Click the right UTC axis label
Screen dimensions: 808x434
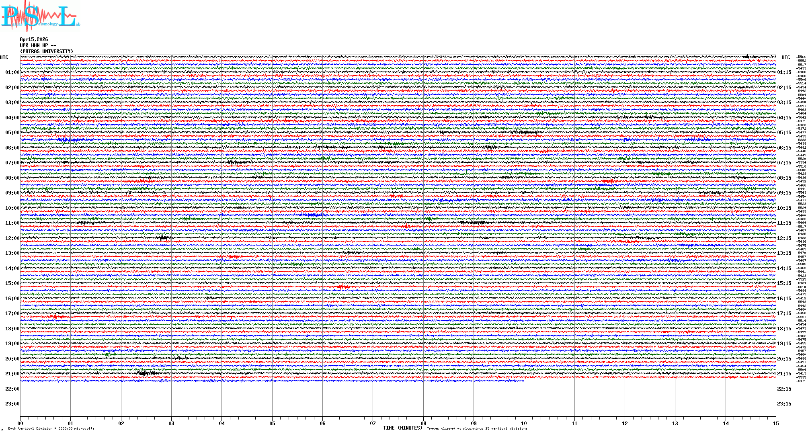coord(785,57)
